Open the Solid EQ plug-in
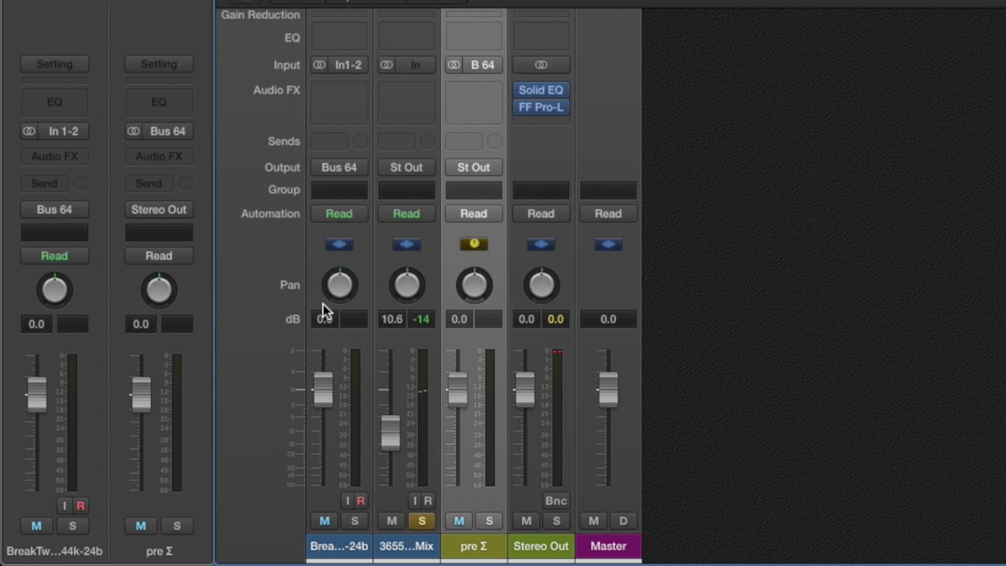Viewport: 1006px width, 566px height. tap(541, 90)
